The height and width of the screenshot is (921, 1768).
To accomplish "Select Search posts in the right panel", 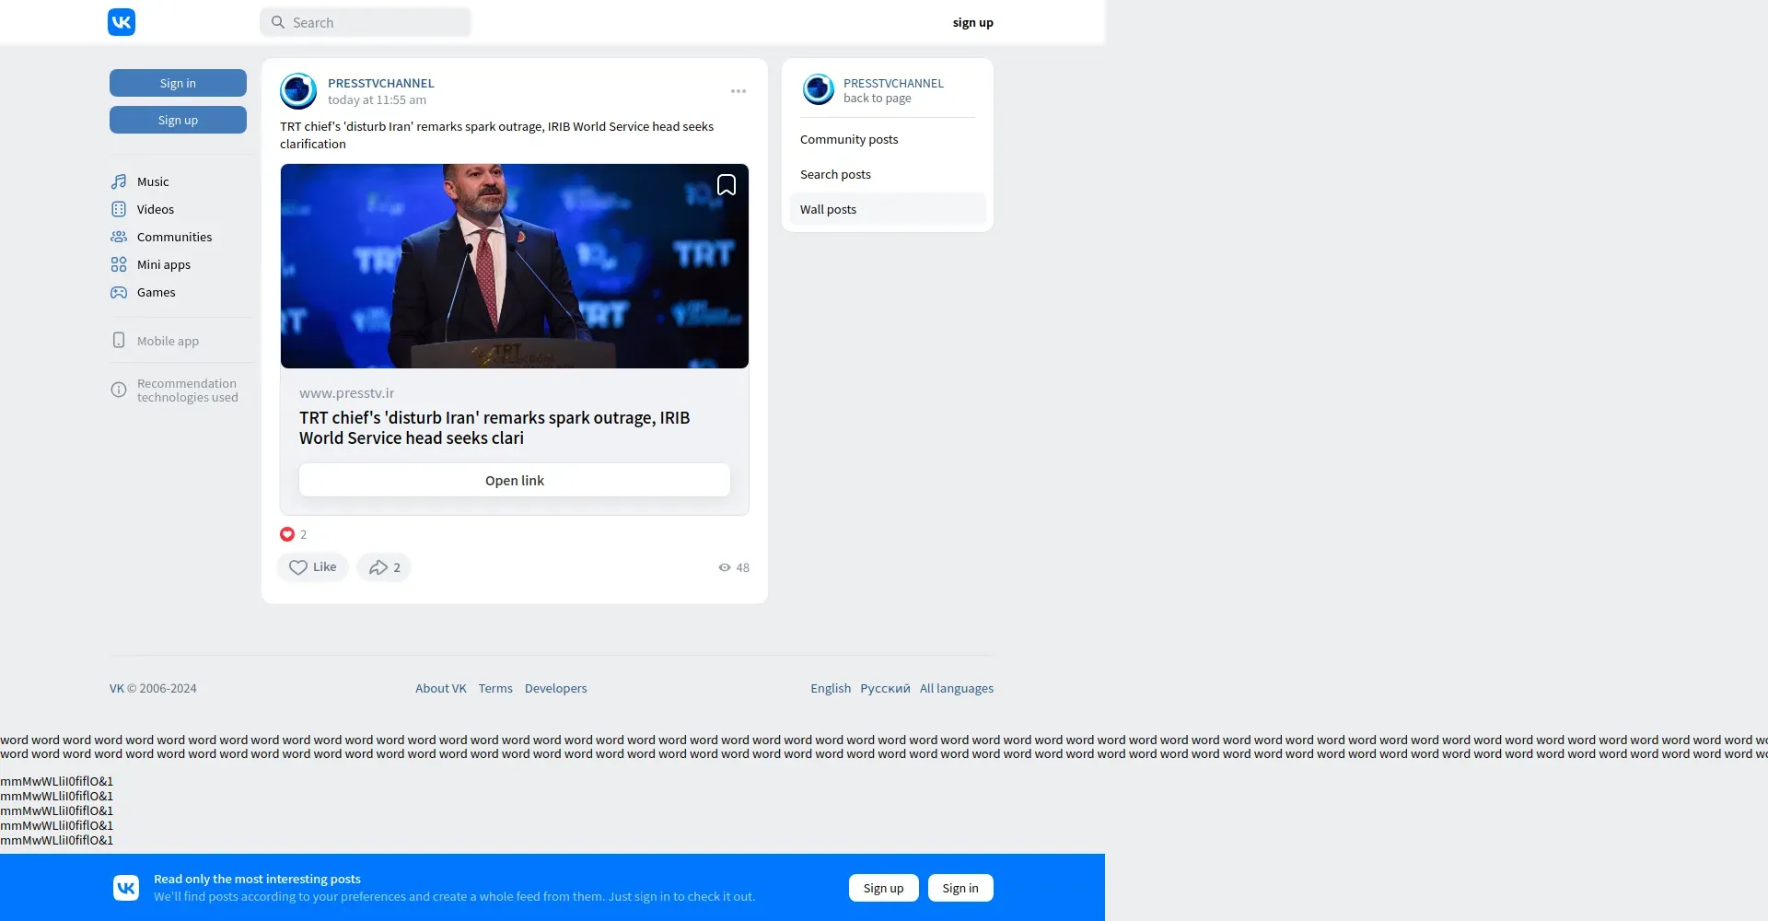I will click(888, 175).
